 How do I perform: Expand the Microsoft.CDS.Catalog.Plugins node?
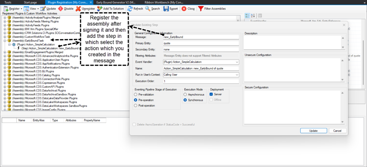(x=5, y=75)
